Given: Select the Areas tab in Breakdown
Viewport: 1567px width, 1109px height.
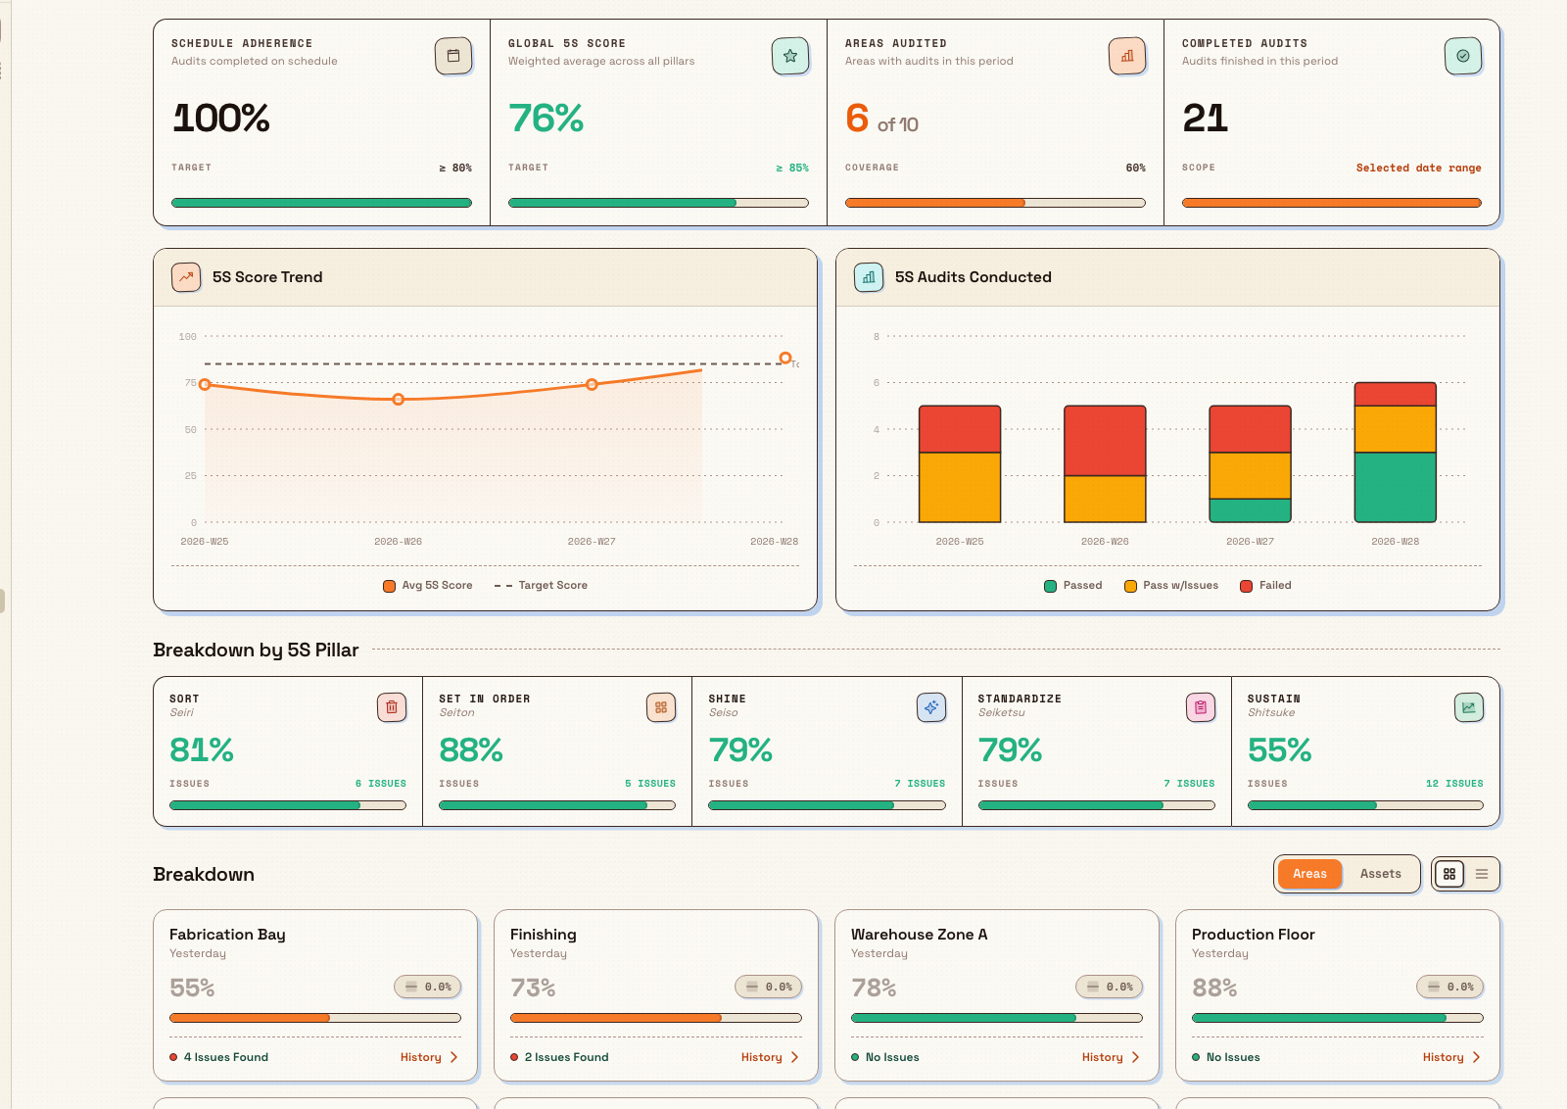Looking at the screenshot, I should click(1309, 874).
